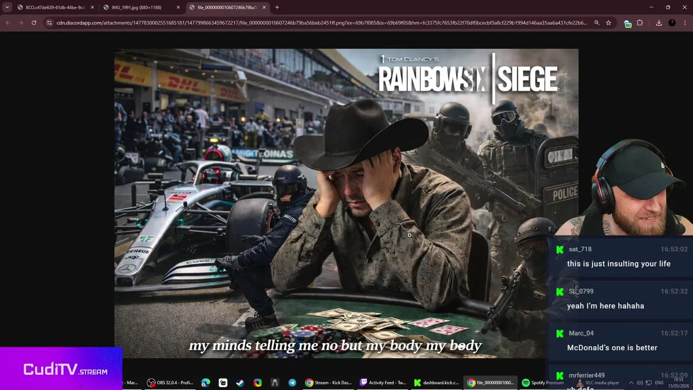Open the green extension icon
The width and height of the screenshot is (693, 390).
(x=627, y=23)
